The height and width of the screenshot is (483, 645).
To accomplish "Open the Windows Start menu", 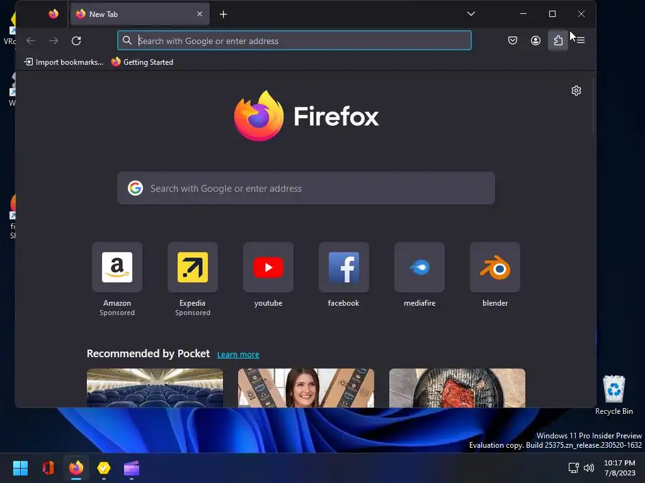I will coord(20,468).
